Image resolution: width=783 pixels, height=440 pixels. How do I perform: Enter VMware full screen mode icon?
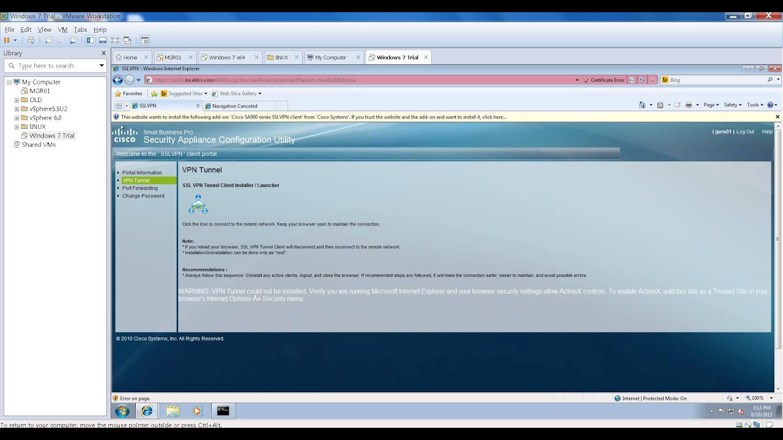[x=115, y=40]
